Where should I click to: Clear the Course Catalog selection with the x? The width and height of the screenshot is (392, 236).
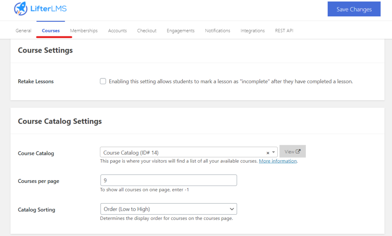pyautogui.click(x=268, y=153)
